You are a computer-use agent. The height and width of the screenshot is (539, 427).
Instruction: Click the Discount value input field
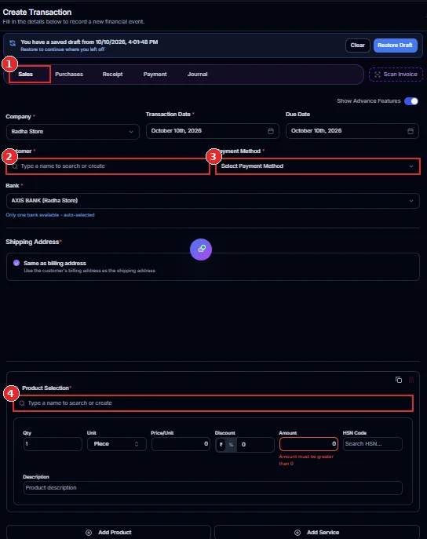point(256,445)
